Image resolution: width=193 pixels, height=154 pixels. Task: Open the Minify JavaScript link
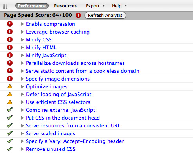(46, 56)
